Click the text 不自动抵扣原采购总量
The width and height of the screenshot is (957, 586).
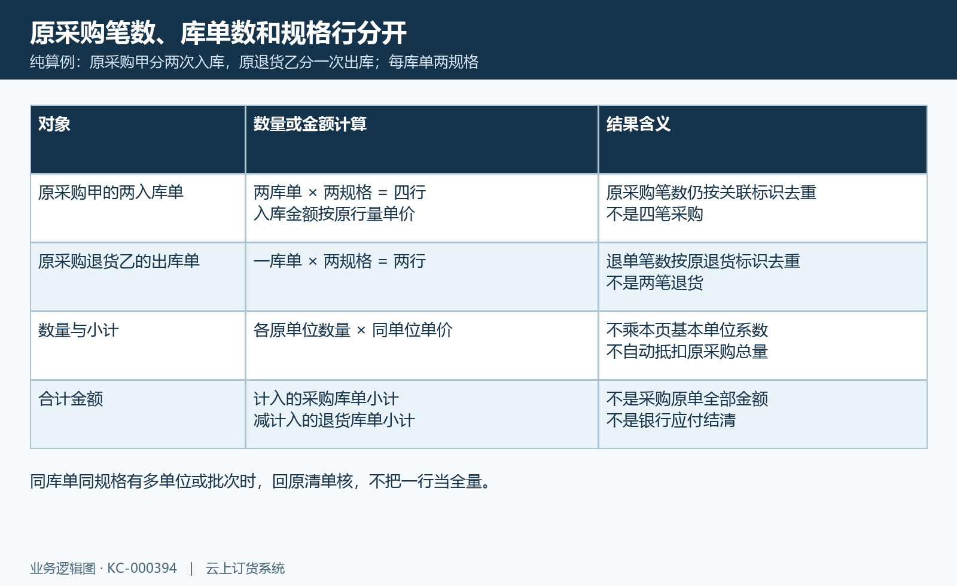(687, 352)
